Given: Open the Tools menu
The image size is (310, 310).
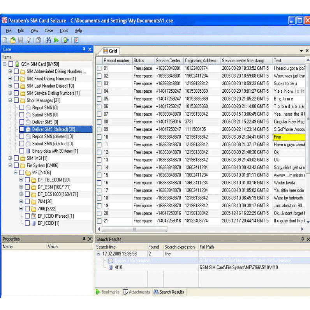Looking at the screenshot, I should coord(63,30).
